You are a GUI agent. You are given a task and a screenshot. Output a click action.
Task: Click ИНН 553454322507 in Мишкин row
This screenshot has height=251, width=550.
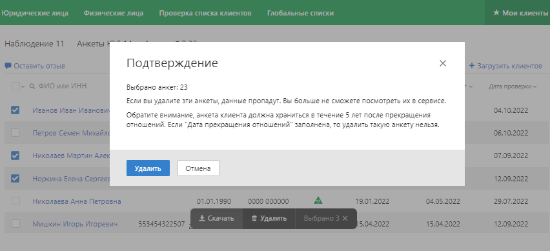pos(161,224)
